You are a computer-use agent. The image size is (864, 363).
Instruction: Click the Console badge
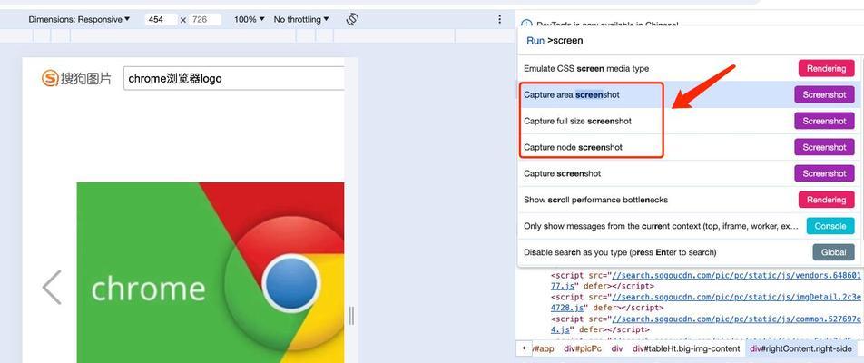point(830,226)
